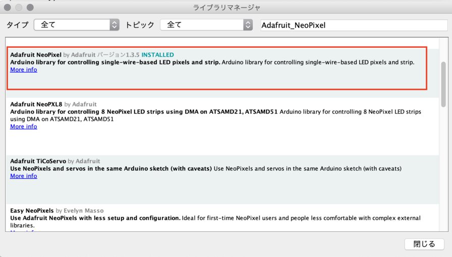The width and height of the screenshot is (452, 257).
Task: Click More info under Adafruit NeoPXL8
Action: [24, 126]
